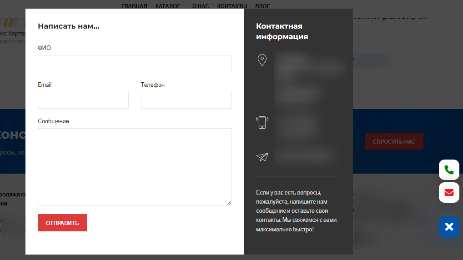Image resolution: width=463 pixels, height=260 pixels.
Task: Click the Написать нам heading
Action: point(69,26)
